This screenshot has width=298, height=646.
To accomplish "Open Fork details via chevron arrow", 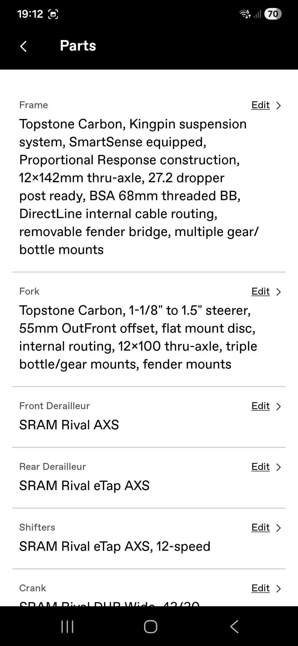I will tap(278, 292).
